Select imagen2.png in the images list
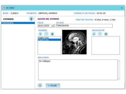The width and height of the screenshot is (126, 94). pyautogui.click(x=49, y=40)
